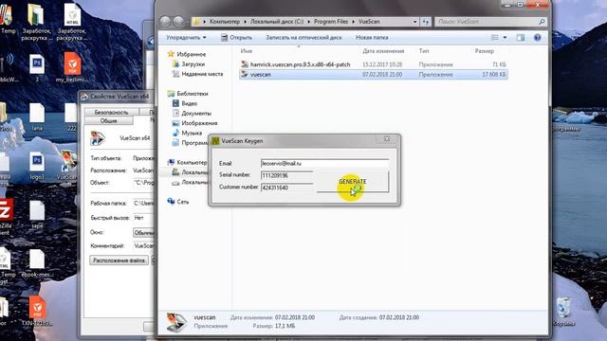
Task: Toggle the preview pane icon
Action: [x=521, y=38]
